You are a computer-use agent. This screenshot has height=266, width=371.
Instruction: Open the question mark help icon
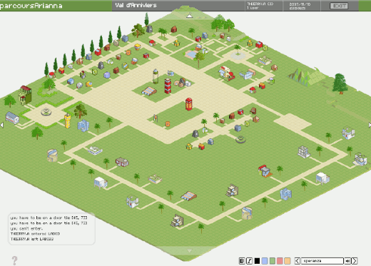pos(14,260)
